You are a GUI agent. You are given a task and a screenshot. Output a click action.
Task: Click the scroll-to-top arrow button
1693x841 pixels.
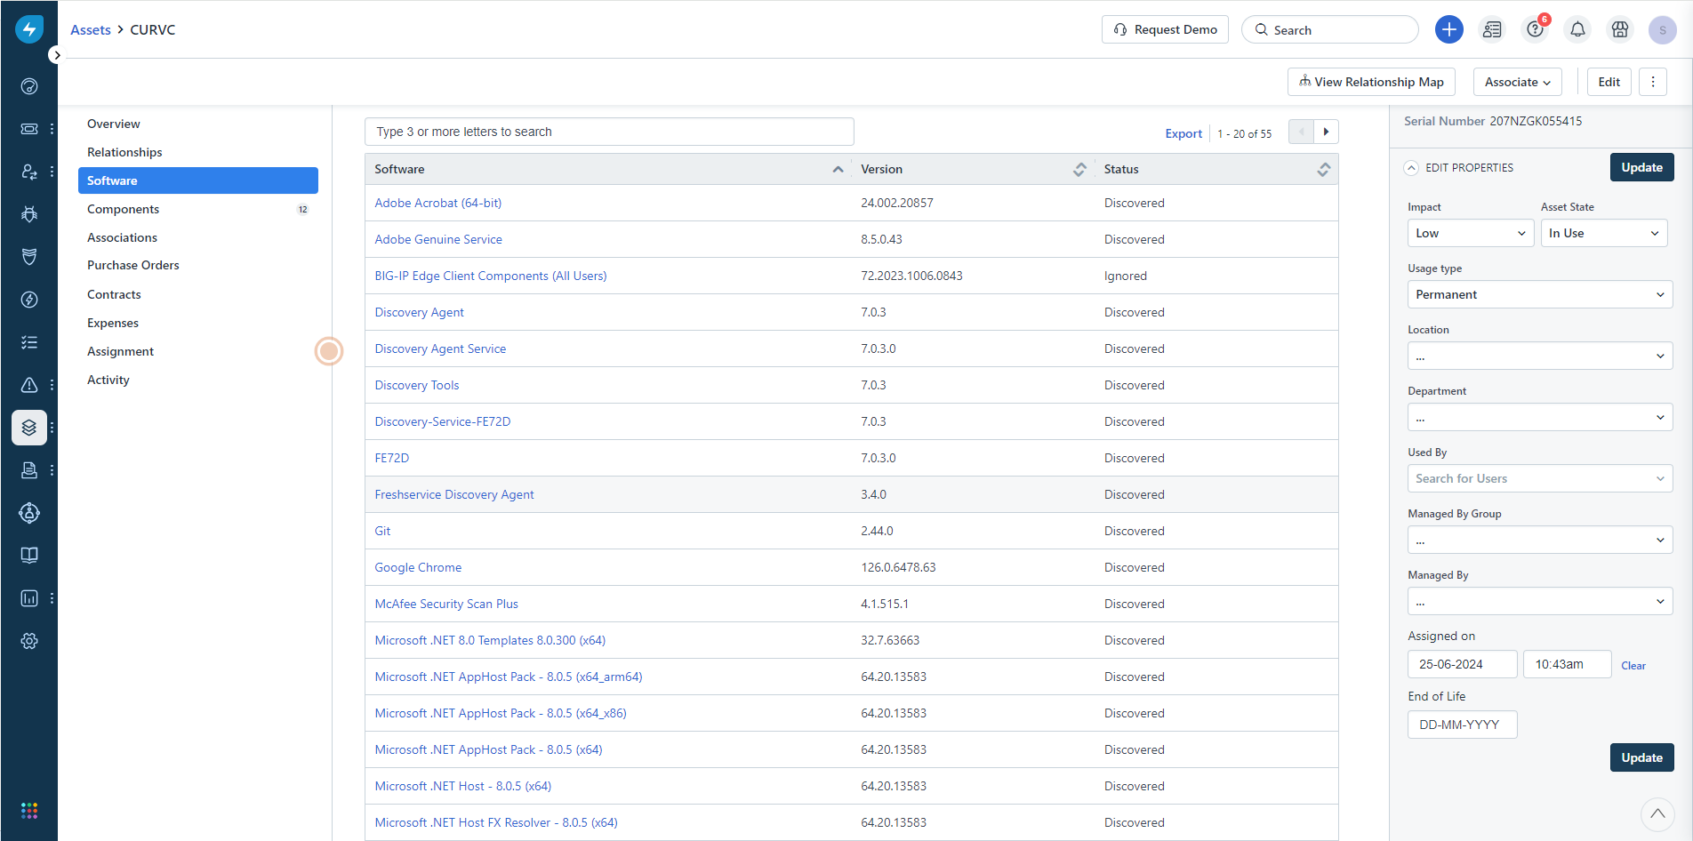coord(1657,813)
